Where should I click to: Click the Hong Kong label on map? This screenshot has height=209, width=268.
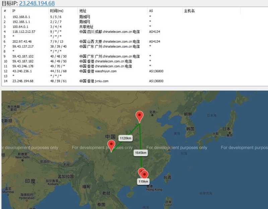coord(154,190)
